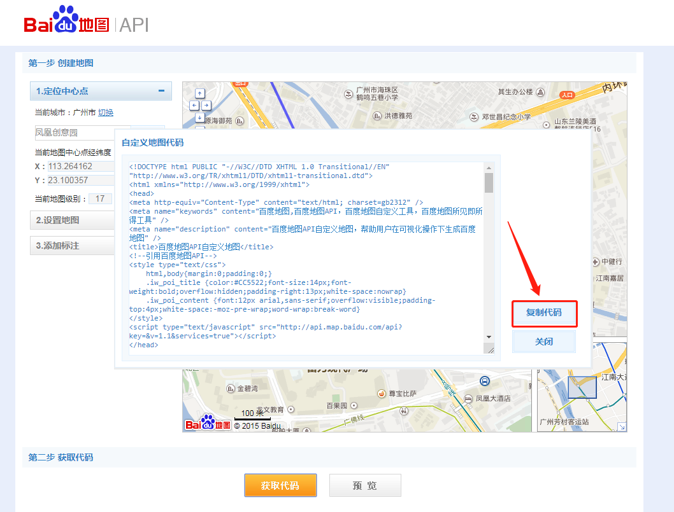This screenshot has height=512, width=674.
Task: Click 切换 link to change city
Action: pos(106,113)
